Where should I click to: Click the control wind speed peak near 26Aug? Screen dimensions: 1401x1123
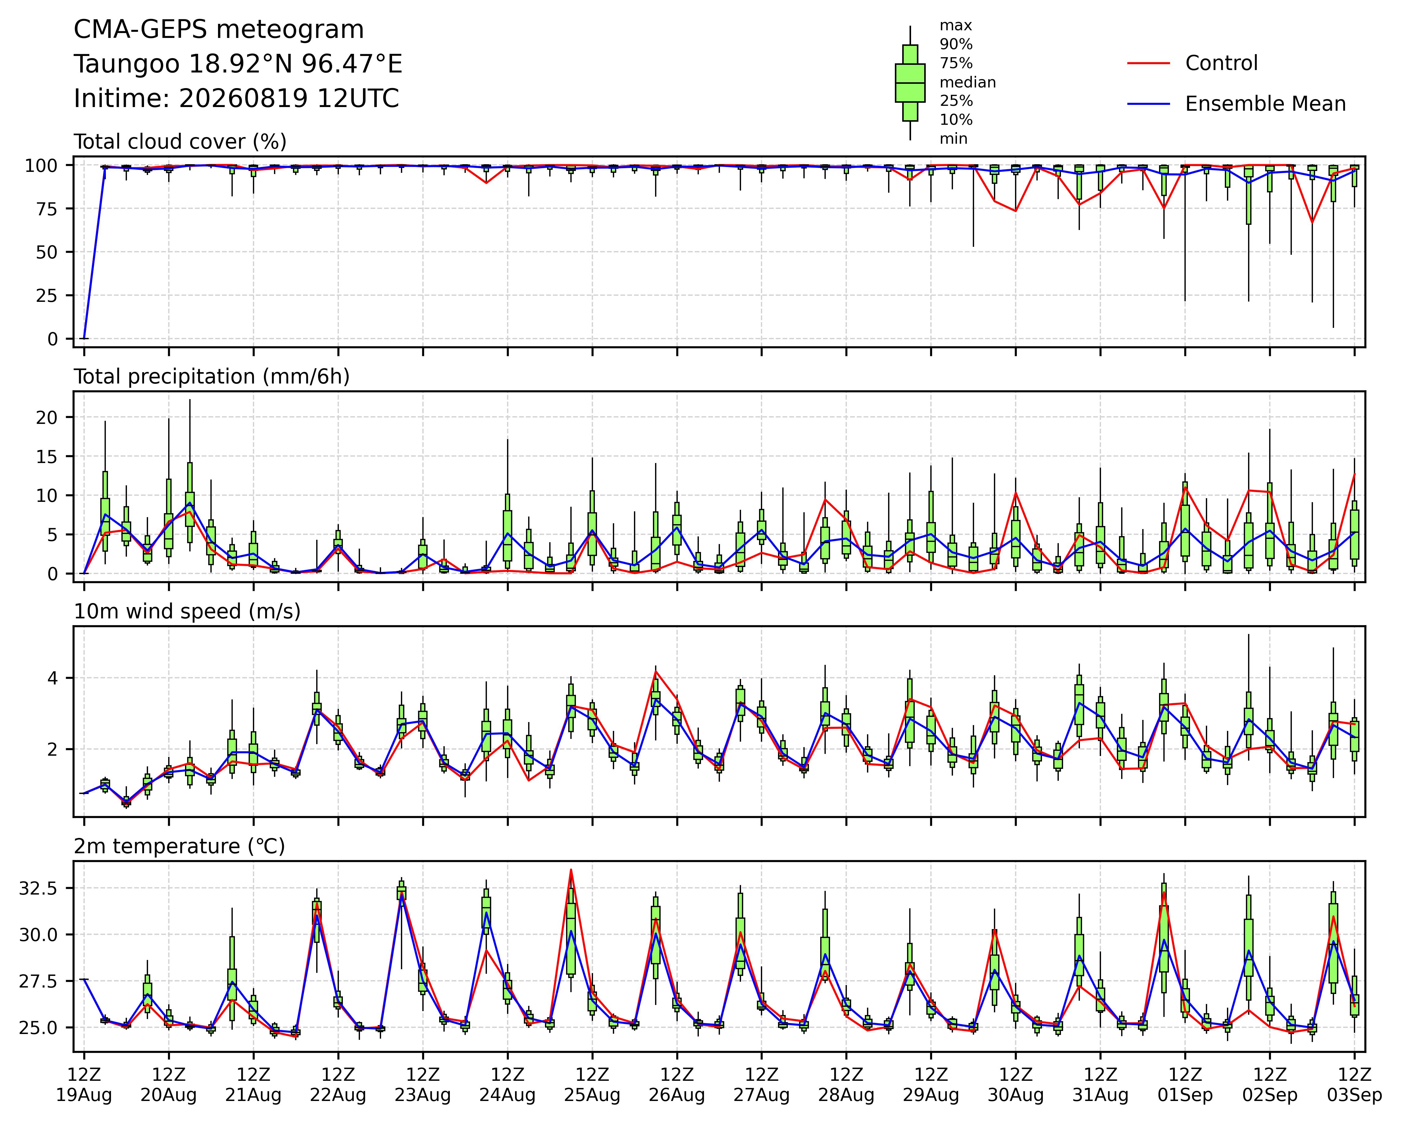click(656, 671)
